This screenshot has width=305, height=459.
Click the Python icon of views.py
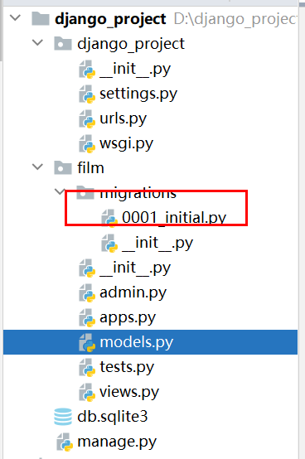(87, 392)
